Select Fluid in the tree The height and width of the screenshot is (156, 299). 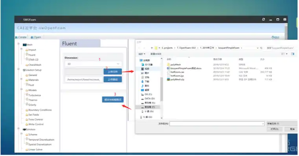pyautogui.click(x=31, y=85)
